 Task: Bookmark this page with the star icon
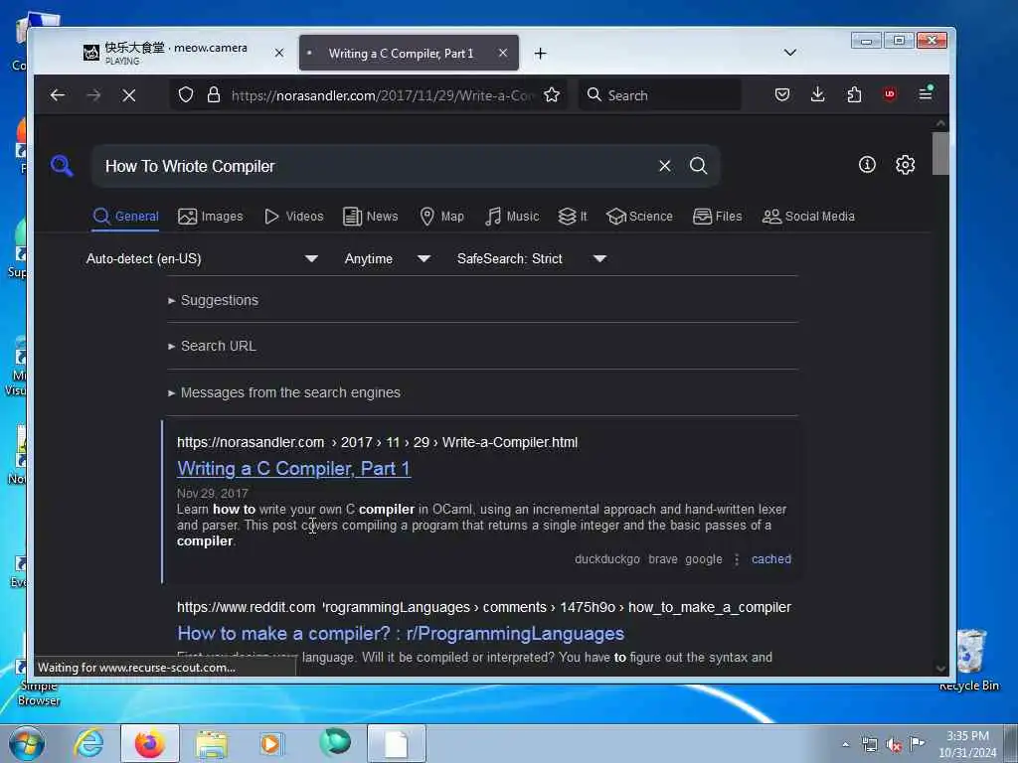pos(552,95)
